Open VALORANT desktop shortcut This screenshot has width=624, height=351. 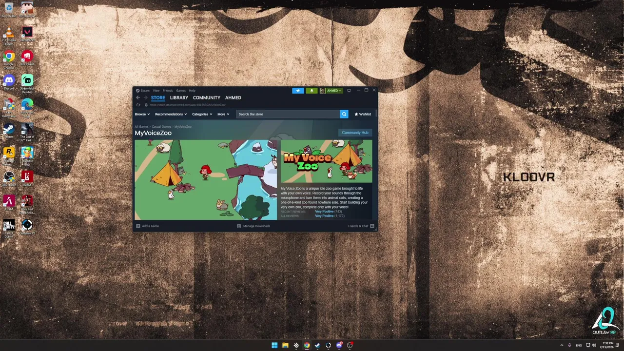tap(27, 34)
